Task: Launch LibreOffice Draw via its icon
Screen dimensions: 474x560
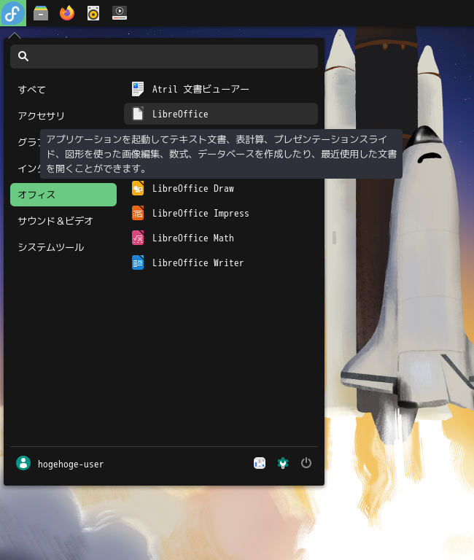Action: point(138,188)
